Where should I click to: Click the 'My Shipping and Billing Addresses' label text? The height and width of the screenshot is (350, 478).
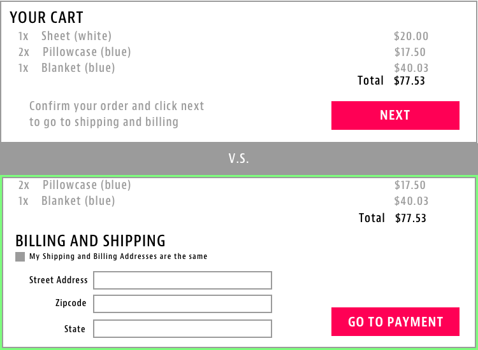click(119, 256)
